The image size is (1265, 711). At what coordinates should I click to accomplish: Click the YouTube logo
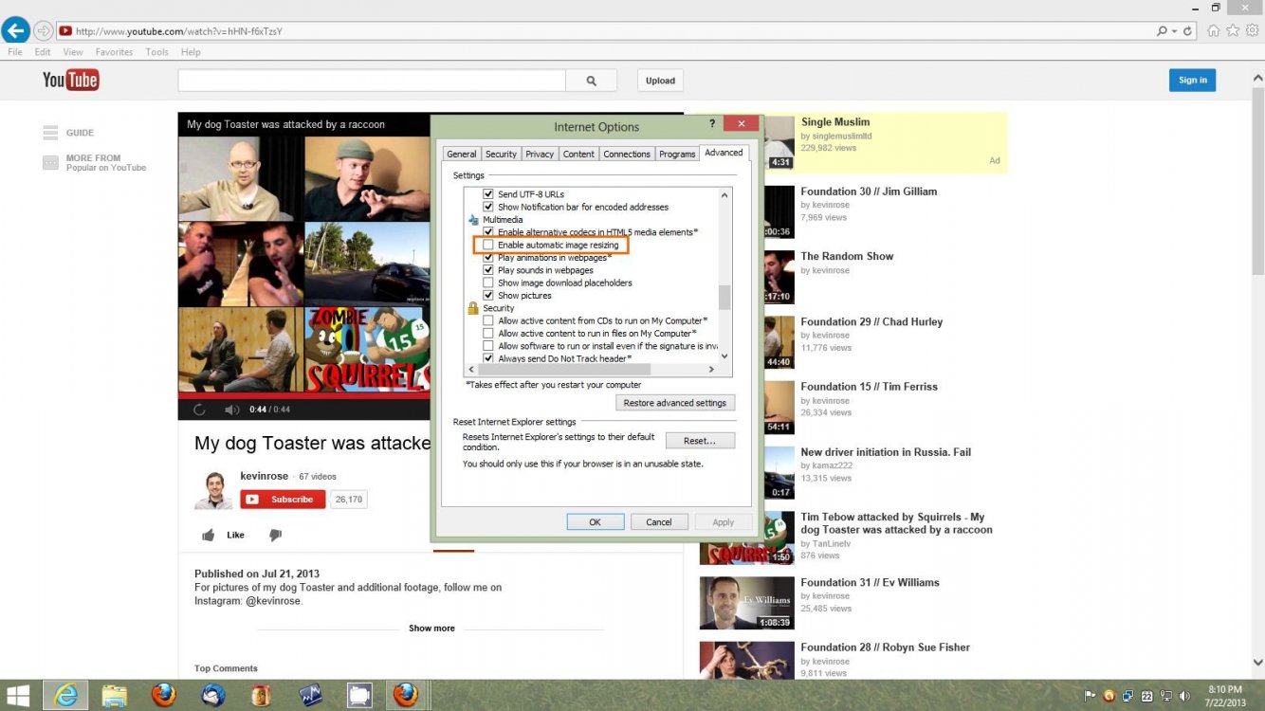71,81
